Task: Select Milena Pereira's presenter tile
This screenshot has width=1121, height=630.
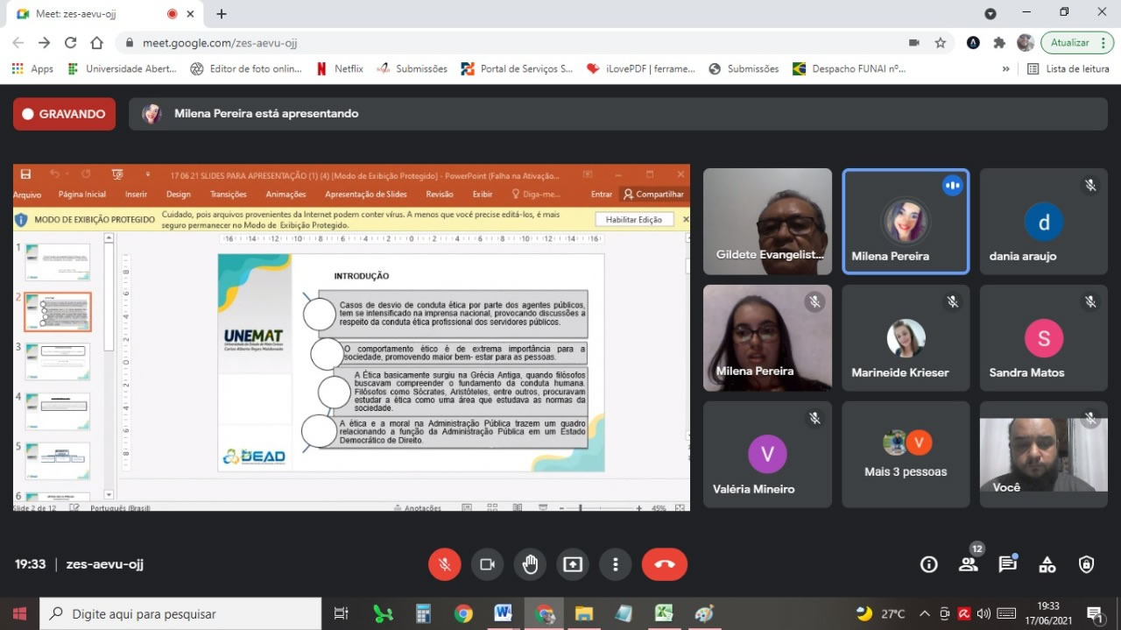Action: (906, 222)
